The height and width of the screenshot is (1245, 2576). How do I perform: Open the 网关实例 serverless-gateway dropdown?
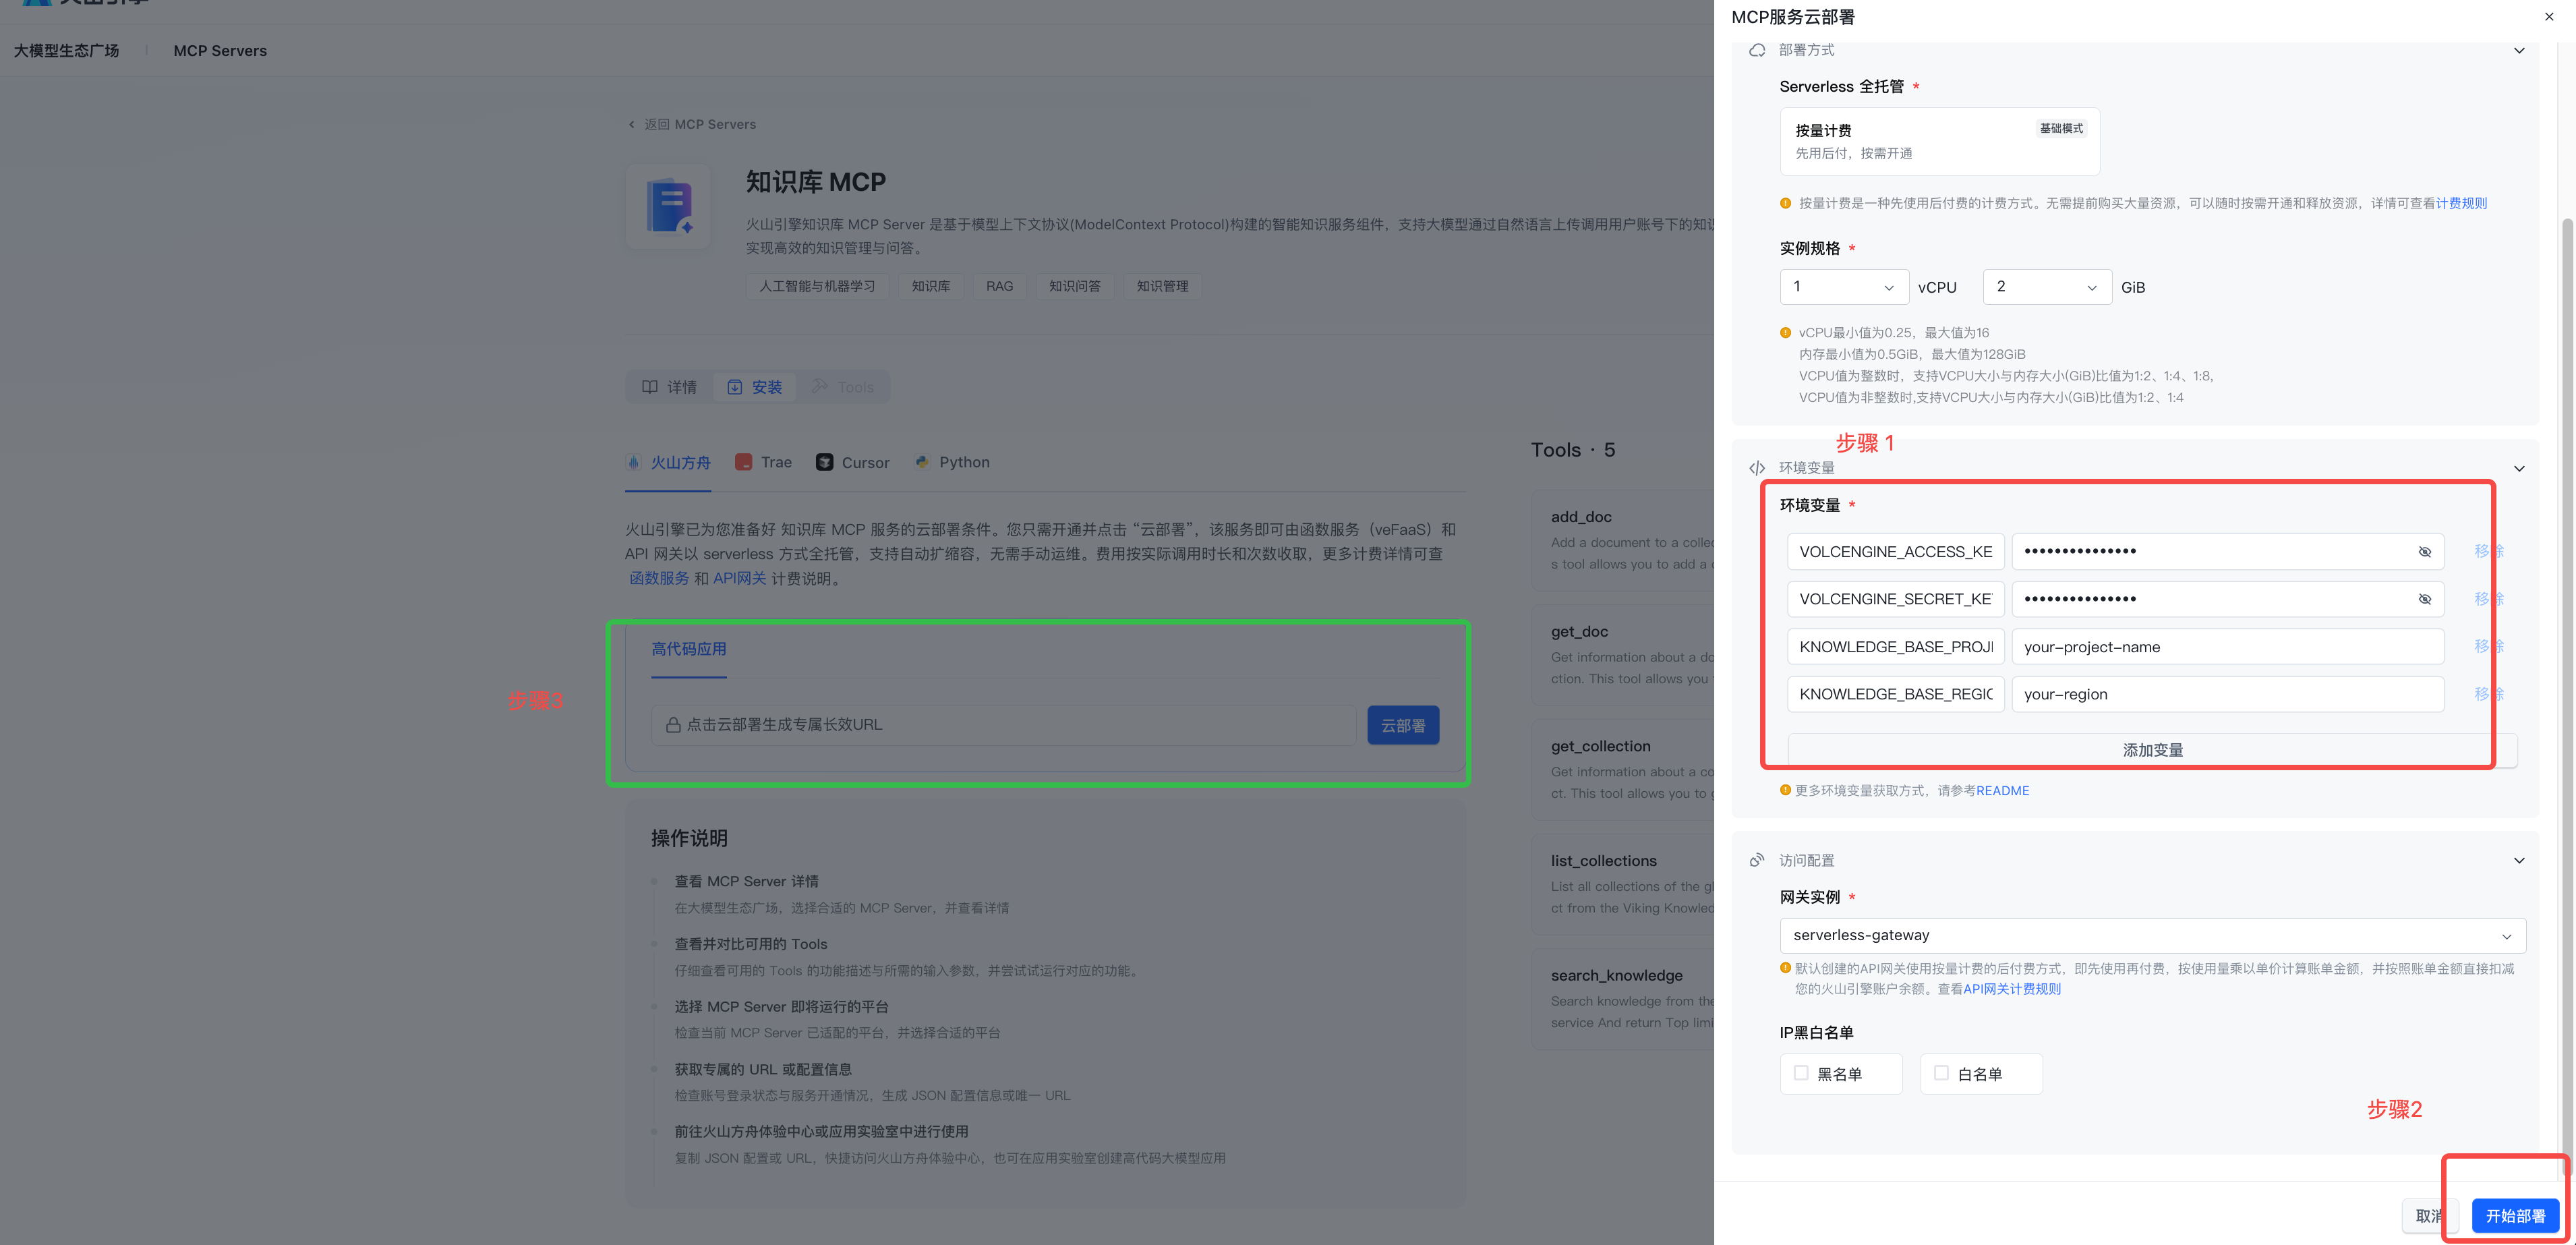[x=2152, y=935]
